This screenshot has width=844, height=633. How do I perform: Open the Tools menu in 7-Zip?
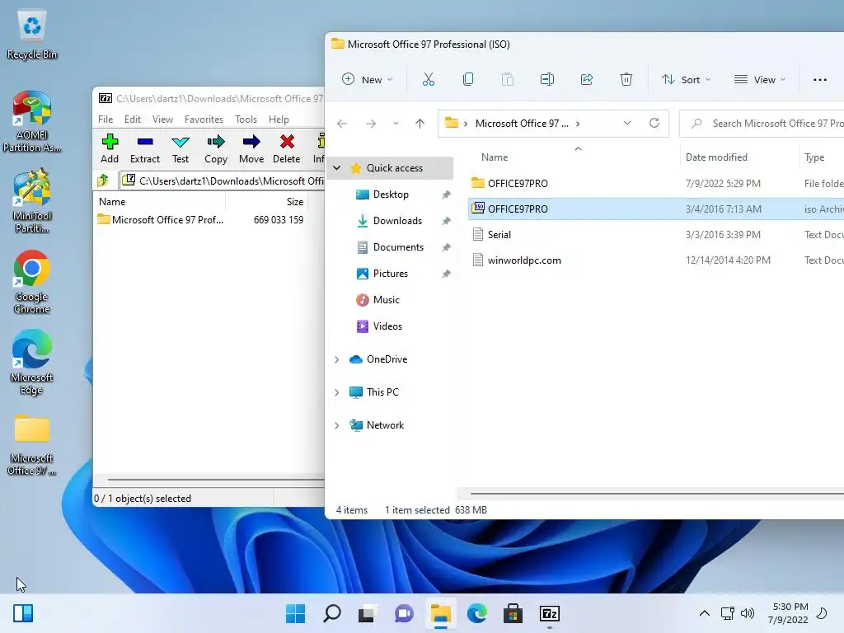246,120
